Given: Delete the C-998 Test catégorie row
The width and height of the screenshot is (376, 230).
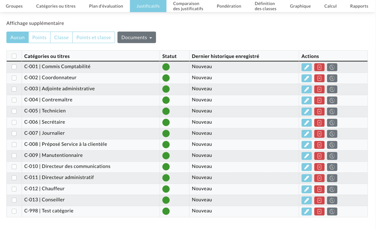Looking at the screenshot, I should pyautogui.click(x=319, y=211).
